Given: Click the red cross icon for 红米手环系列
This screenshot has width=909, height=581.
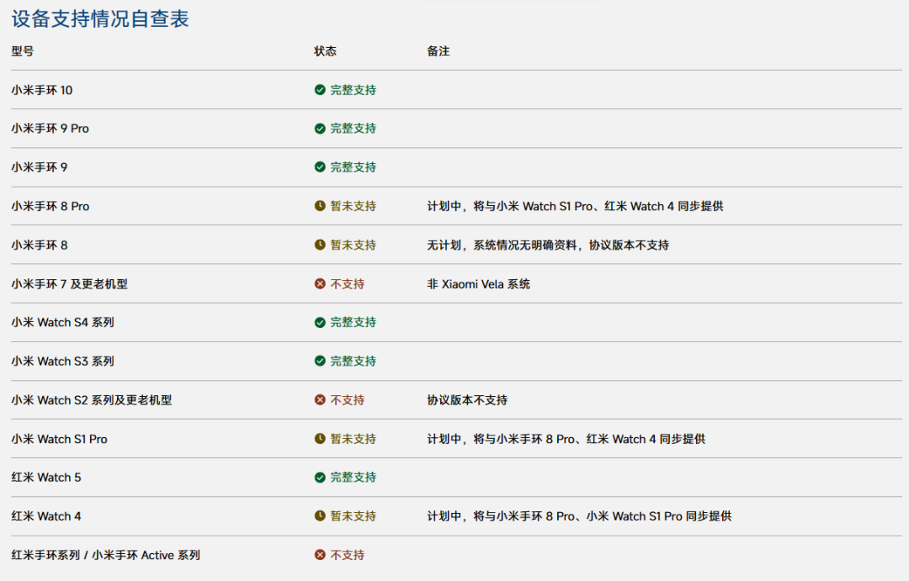Looking at the screenshot, I should (x=320, y=555).
